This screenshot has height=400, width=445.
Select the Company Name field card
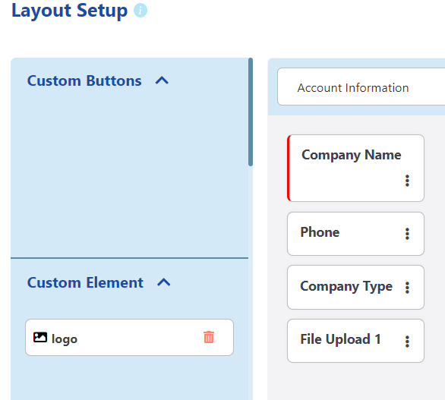(x=355, y=169)
